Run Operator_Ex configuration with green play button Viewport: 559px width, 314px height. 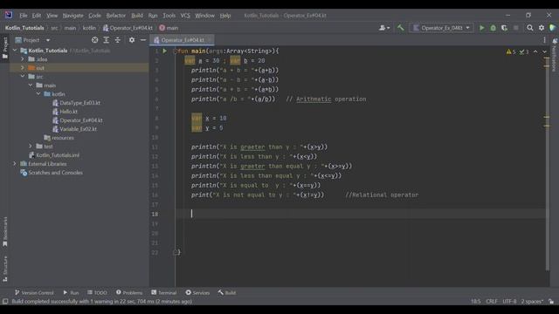pos(481,28)
